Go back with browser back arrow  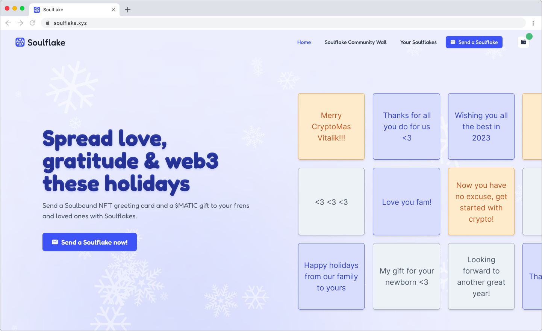click(8, 23)
